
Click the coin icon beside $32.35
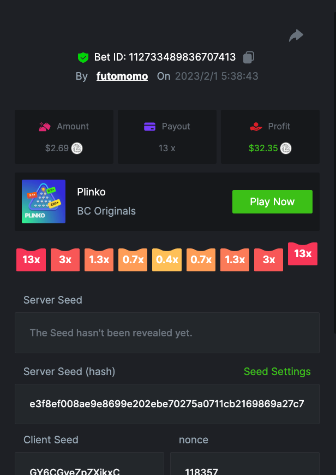pyautogui.click(x=286, y=148)
